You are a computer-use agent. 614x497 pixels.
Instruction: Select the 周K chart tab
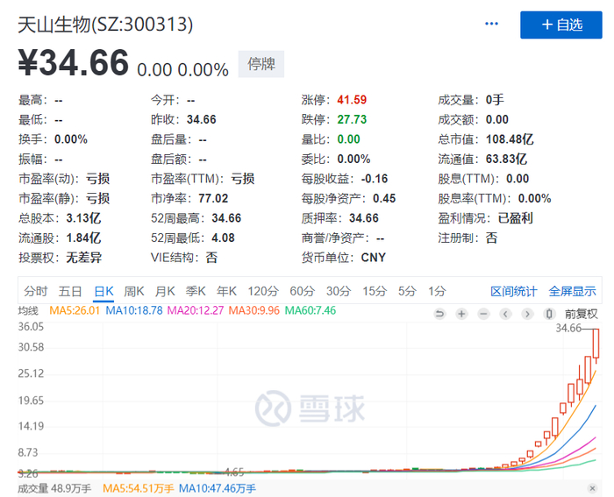(134, 291)
